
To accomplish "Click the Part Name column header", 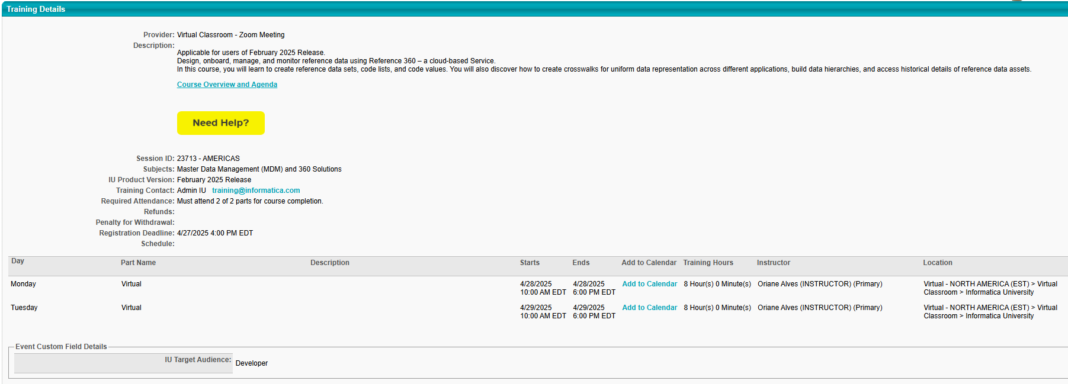I will [138, 263].
